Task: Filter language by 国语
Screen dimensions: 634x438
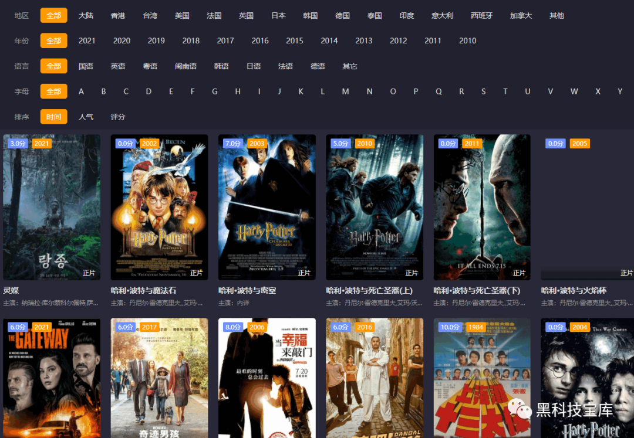Action: click(86, 66)
